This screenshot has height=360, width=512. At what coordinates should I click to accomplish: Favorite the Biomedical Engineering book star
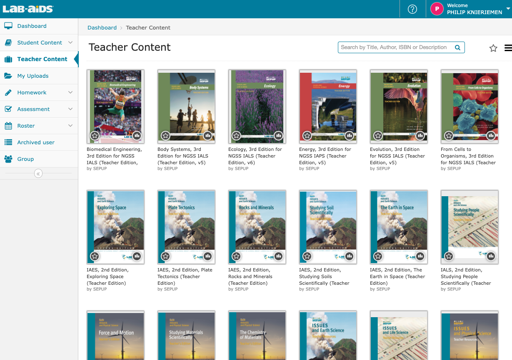[x=95, y=136]
